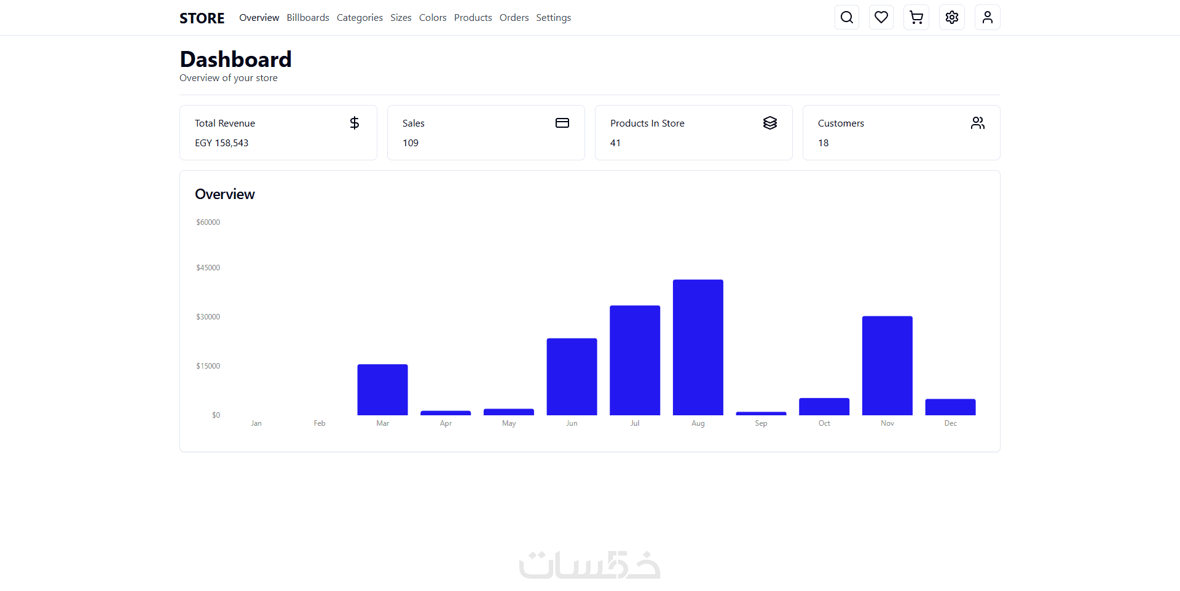Click the Dashboard page heading
This screenshot has height=591, width=1180.
click(x=236, y=60)
